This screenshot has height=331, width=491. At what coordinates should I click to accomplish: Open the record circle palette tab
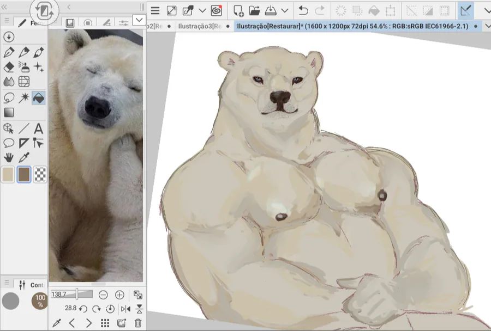88,22
